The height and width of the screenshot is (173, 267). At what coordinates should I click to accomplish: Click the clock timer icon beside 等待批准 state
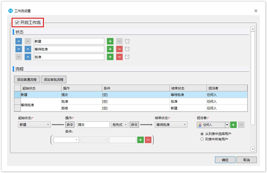(127, 49)
